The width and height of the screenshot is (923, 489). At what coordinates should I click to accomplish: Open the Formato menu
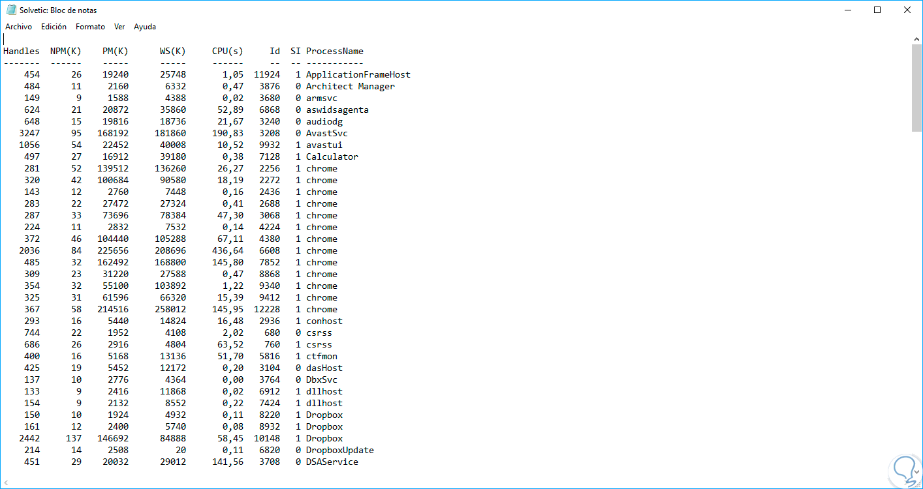[90, 27]
